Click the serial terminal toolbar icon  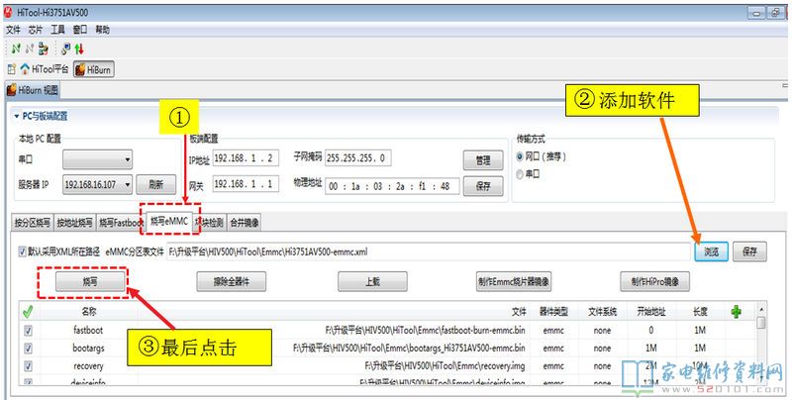click(65, 49)
